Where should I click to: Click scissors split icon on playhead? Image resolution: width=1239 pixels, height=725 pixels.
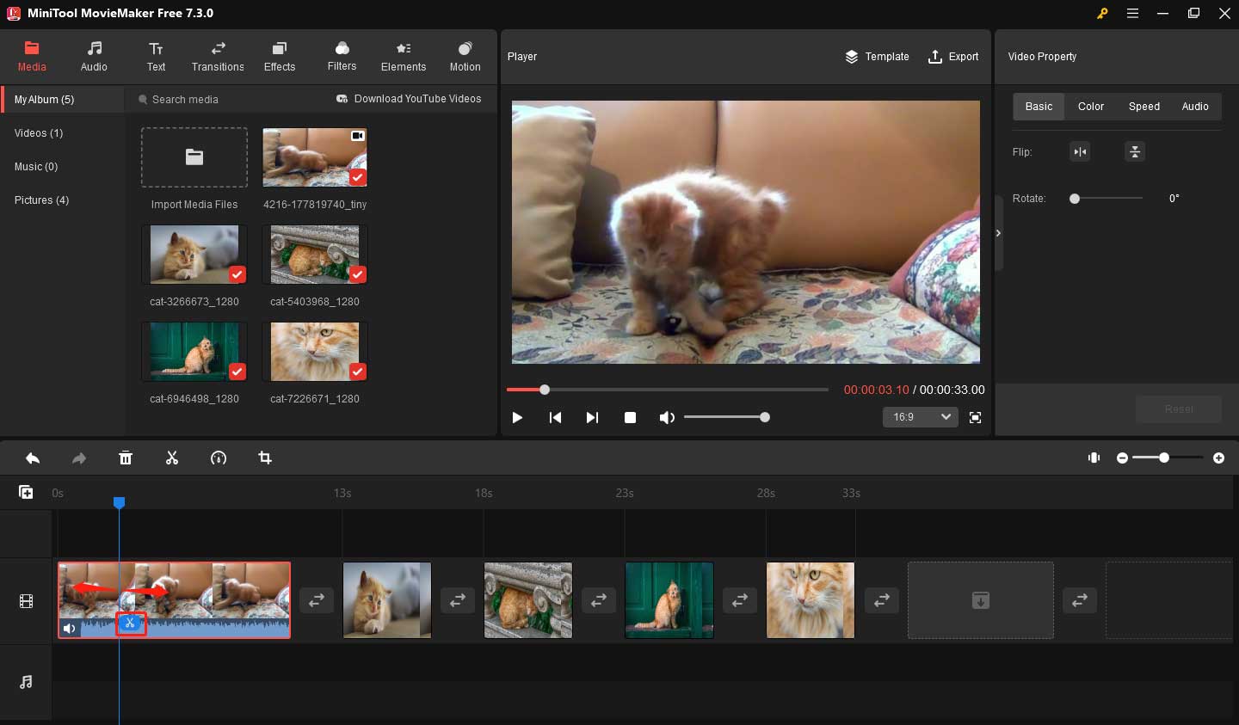point(131,624)
